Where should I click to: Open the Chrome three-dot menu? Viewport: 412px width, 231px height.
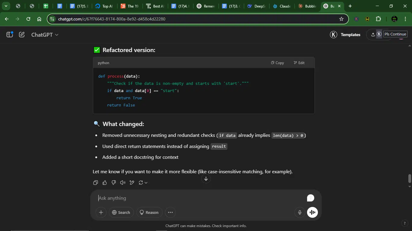click(x=405, y=19)
